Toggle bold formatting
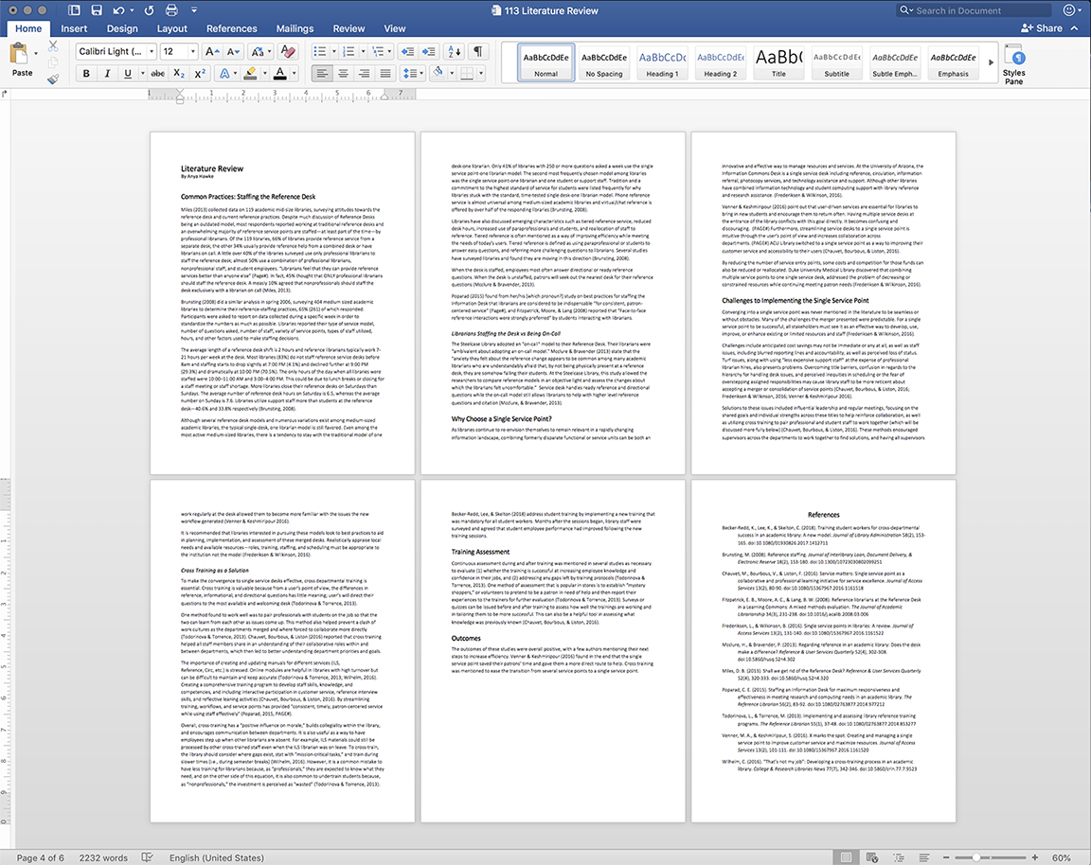 (86, 73)
